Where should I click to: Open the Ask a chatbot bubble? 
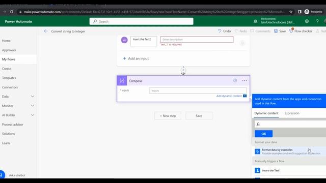pyautogui.click(x=2, y=174)
